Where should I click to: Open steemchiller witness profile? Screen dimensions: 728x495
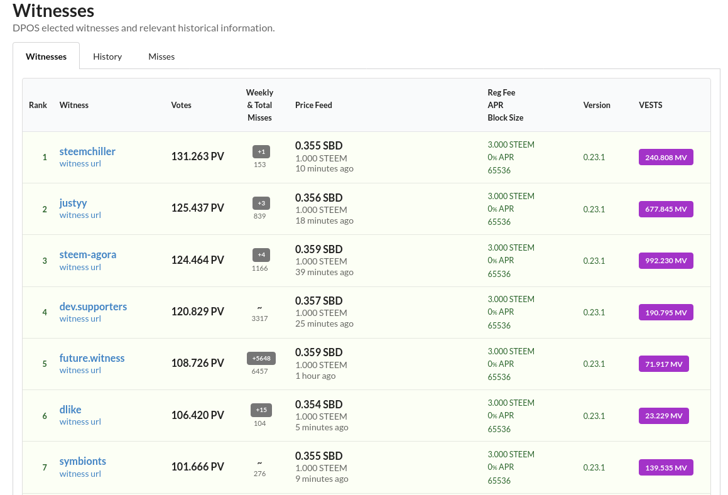[87, 151]
